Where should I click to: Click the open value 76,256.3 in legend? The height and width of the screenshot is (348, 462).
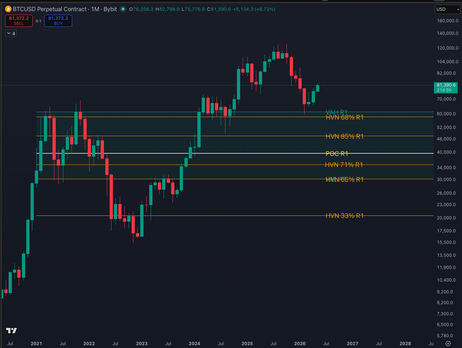click(143, 9)
